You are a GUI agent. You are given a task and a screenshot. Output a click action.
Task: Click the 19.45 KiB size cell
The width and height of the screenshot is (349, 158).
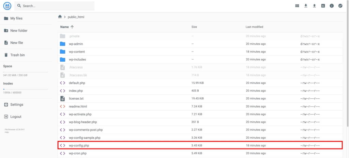197,98
